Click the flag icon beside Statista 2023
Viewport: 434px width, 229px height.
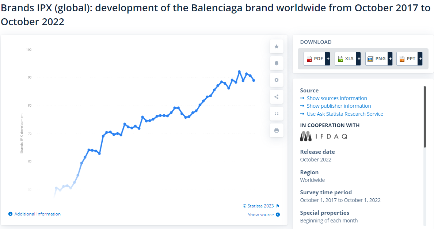[278, 206]
